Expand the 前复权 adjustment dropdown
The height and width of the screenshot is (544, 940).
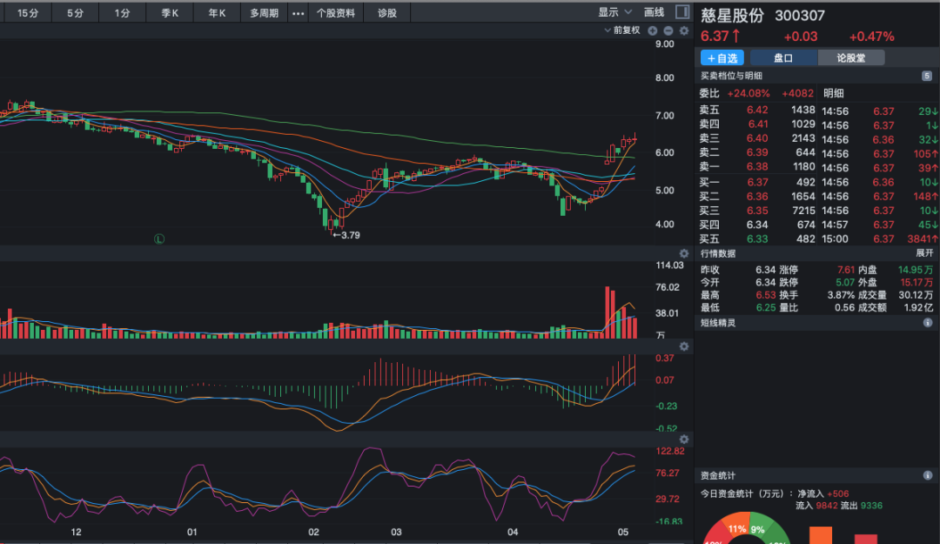point(622,30)
